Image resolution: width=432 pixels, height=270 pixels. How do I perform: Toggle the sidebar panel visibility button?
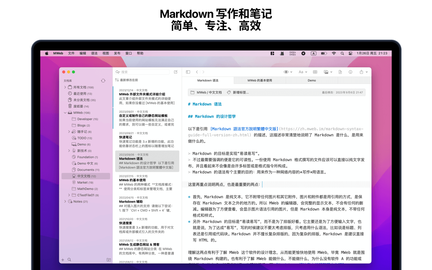pos(188,72)
